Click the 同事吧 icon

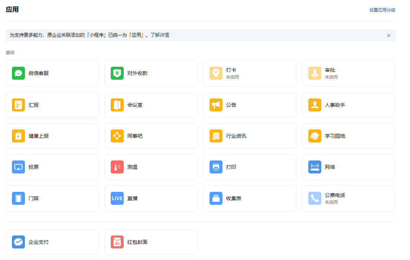pos(117,136)
